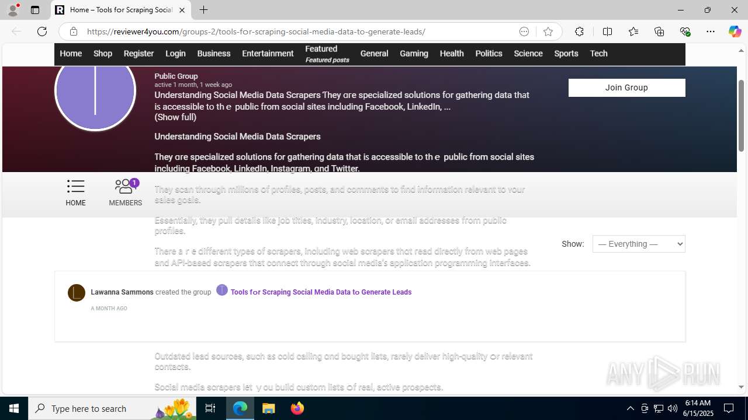This screenshot has width=748, height=420.
Task: Close the Home – Tools for Scraping tab
Action: [x=182, y=10]
